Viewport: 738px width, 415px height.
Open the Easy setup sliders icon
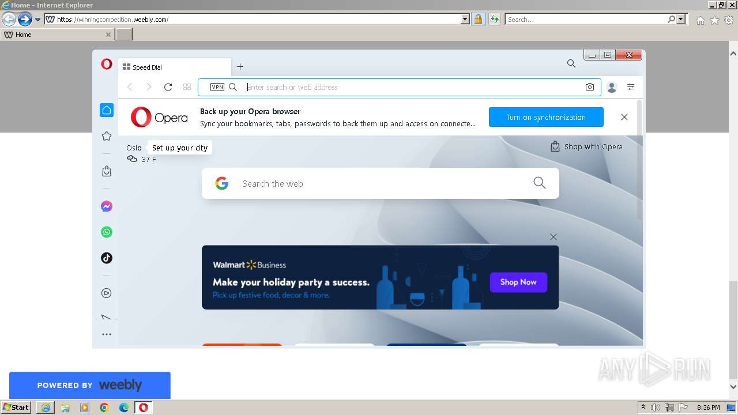[631, 87]
